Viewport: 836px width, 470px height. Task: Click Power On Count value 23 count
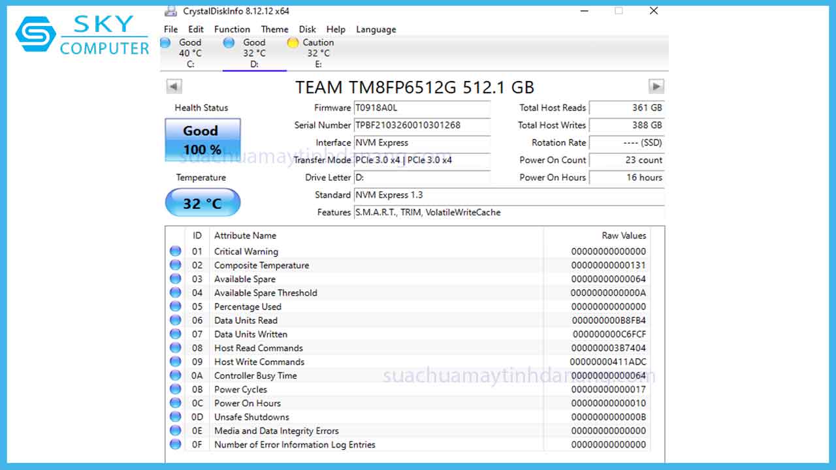627,160
